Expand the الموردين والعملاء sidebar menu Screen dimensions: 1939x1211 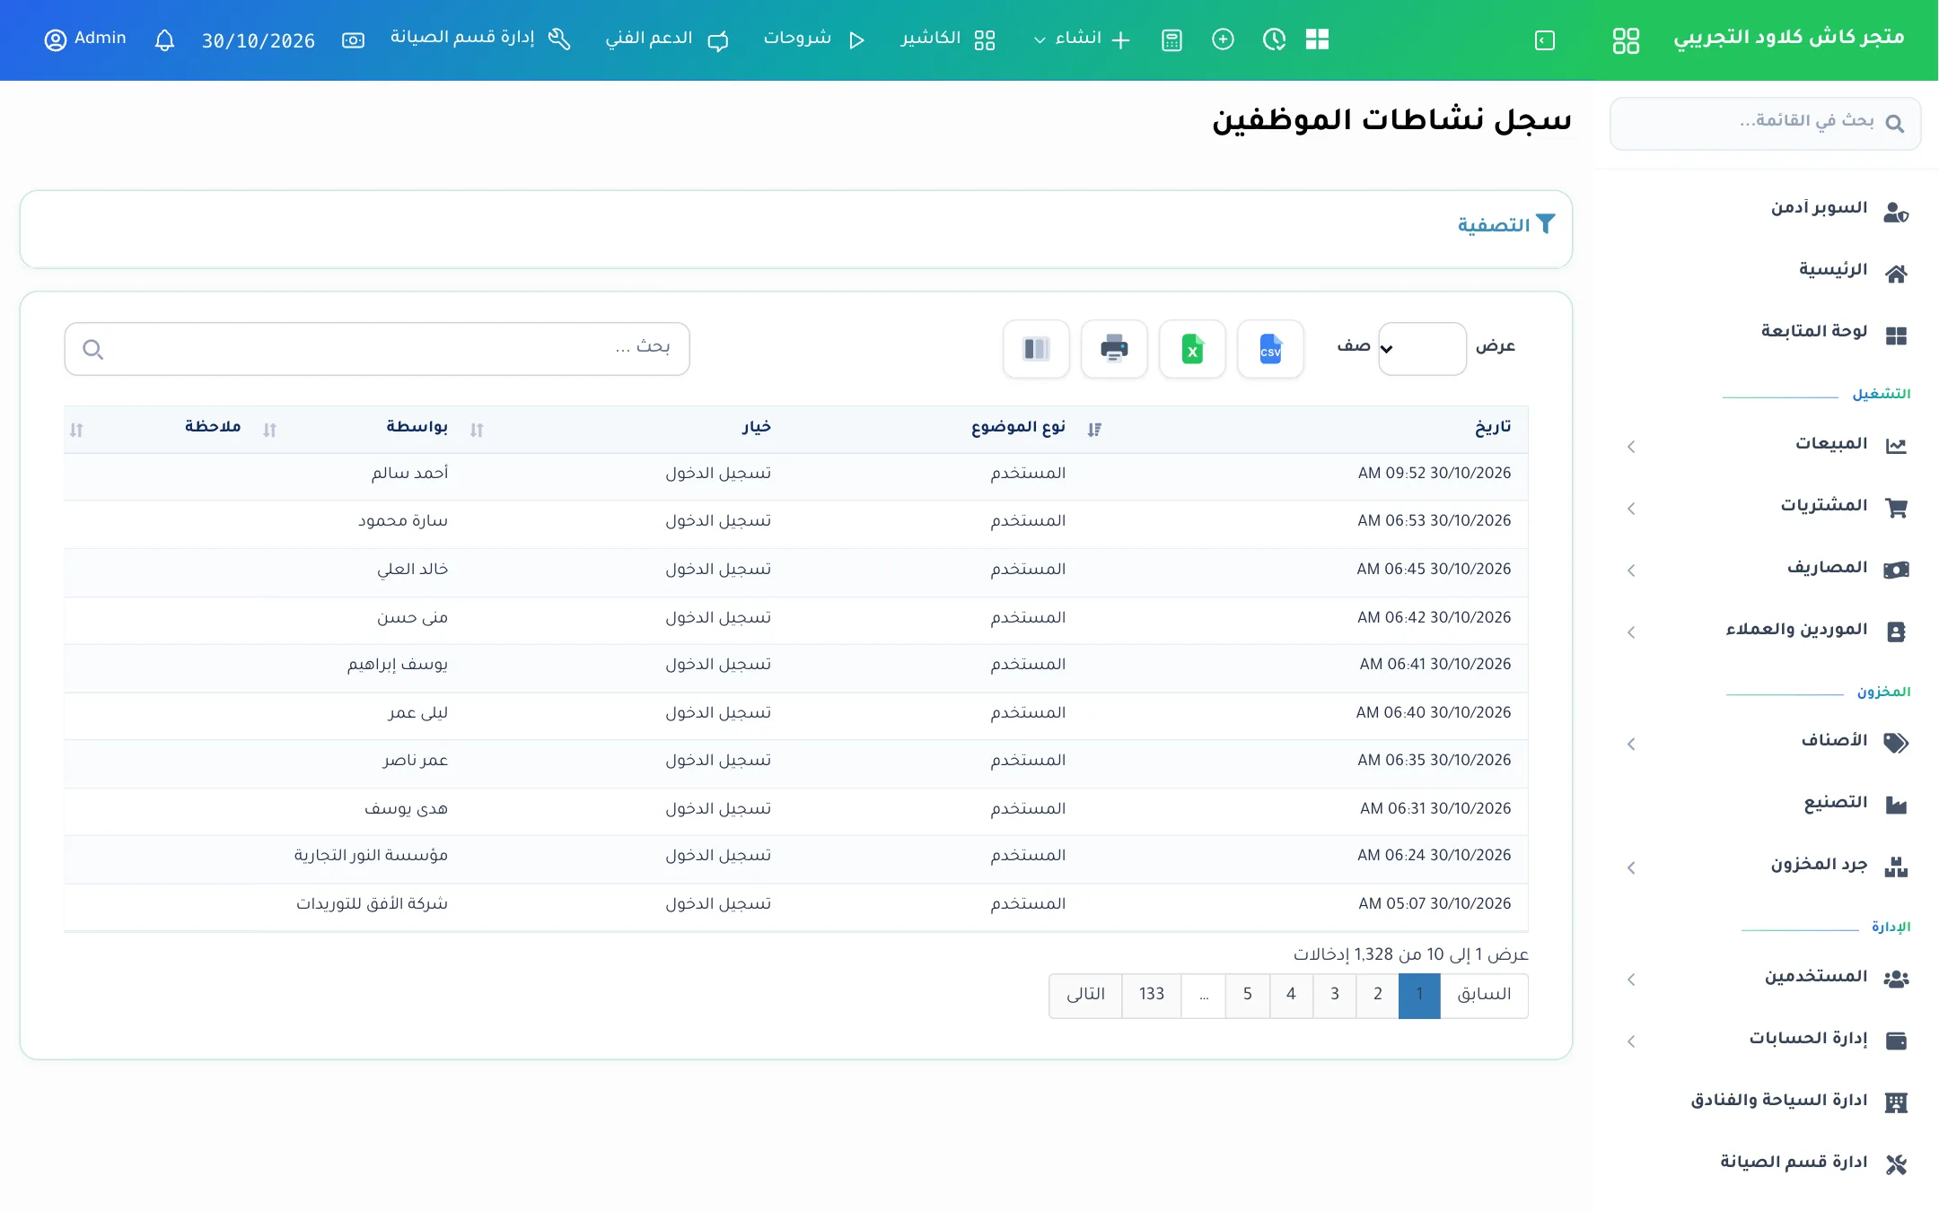point(1765,631)
